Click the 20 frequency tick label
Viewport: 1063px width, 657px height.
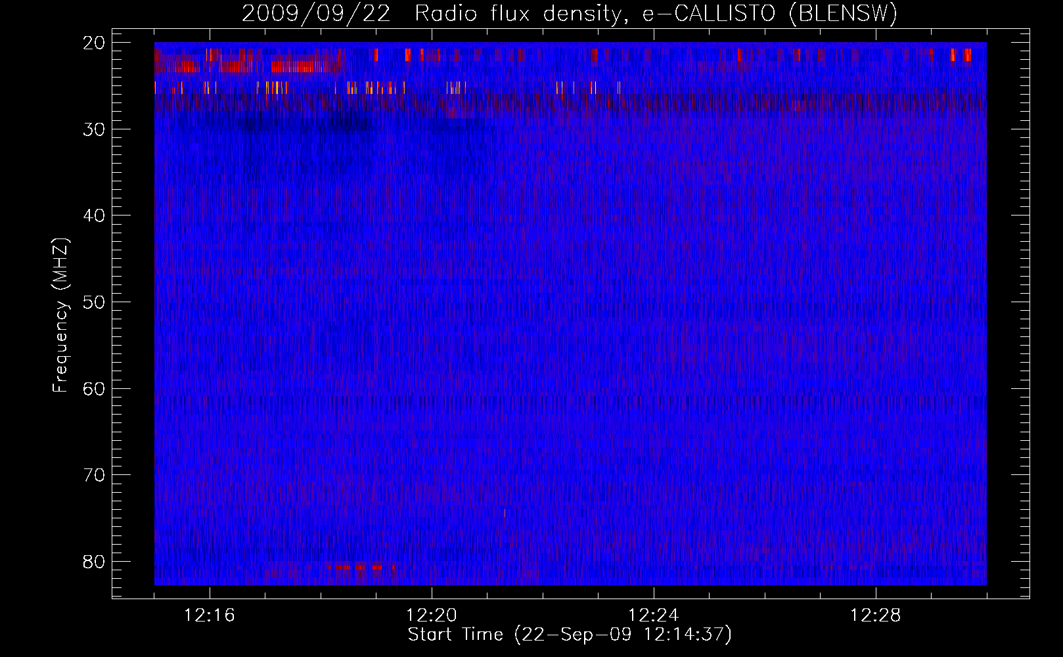95,43
